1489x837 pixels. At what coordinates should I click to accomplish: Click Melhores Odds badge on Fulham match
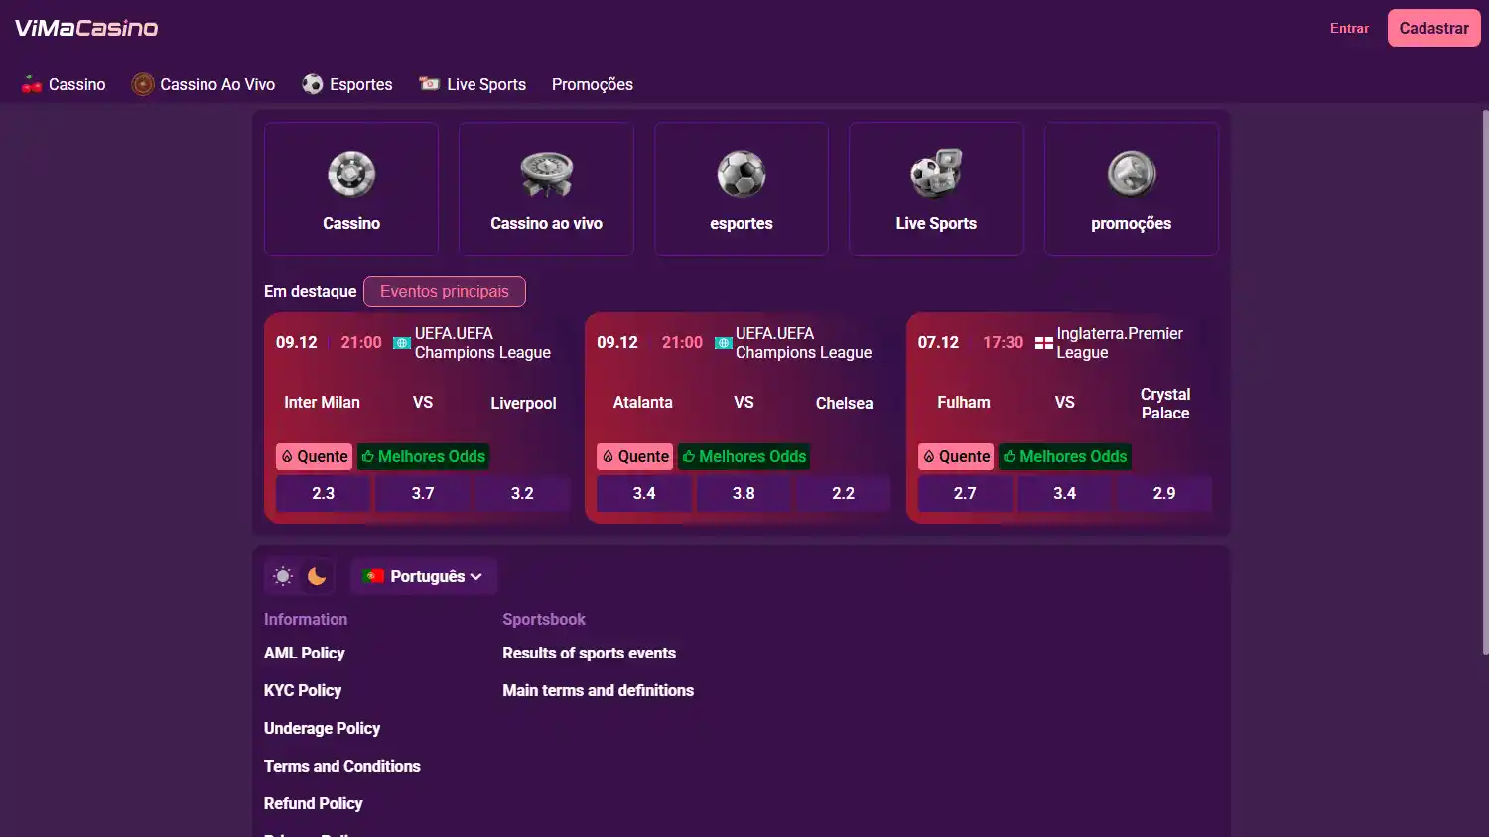(x=1065, y=456)
